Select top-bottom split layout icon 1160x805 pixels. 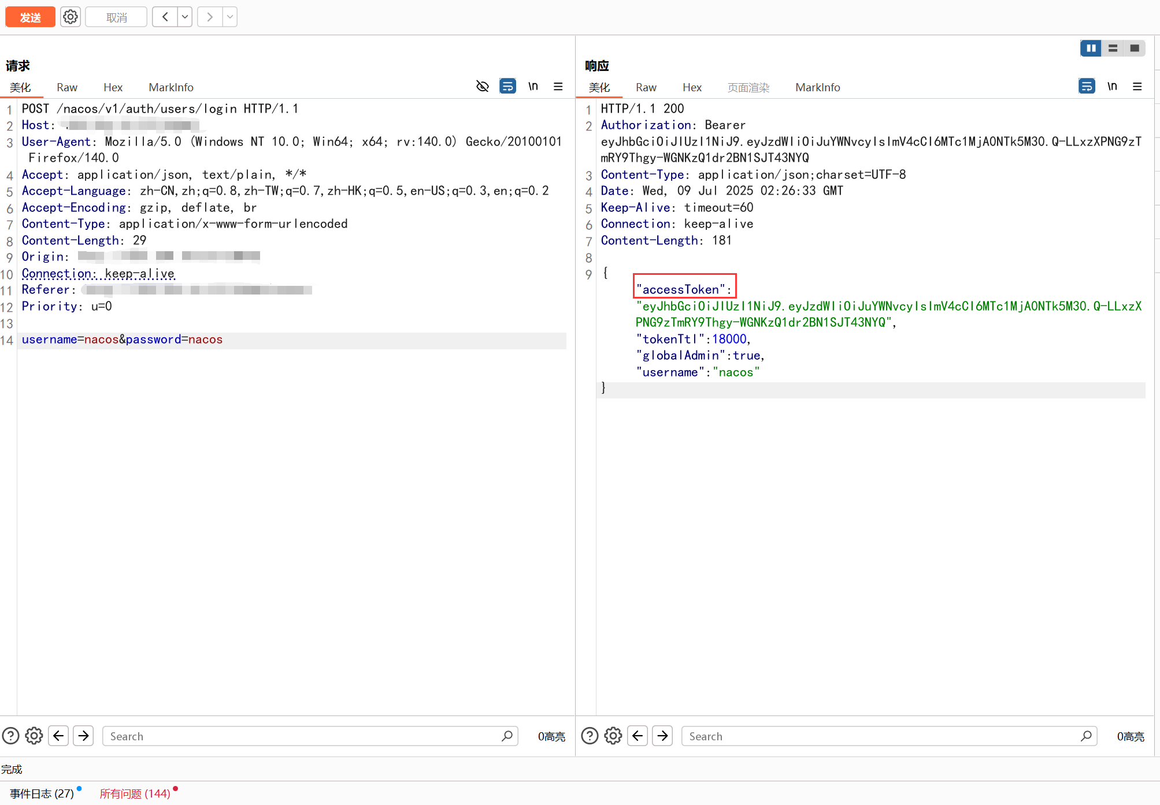1113,49
